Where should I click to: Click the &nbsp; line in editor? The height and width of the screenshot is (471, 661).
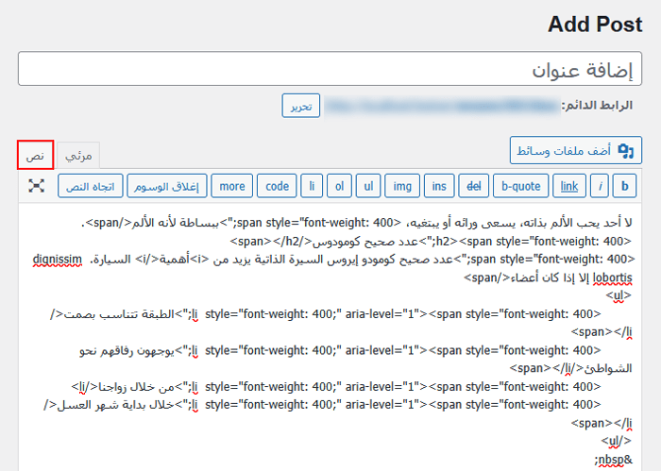click(614, 460)
